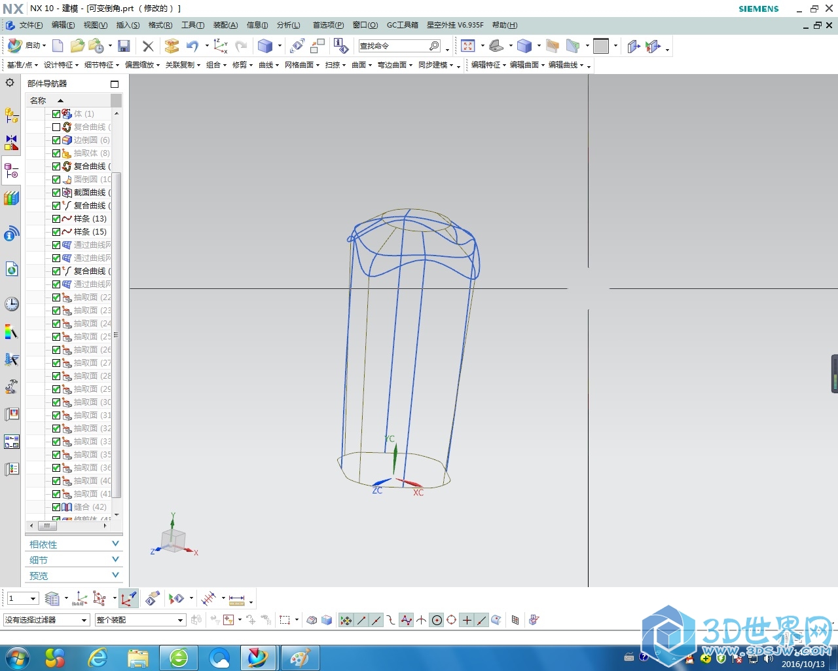Viewport: 838px width, 671px height.
Task: Click the measure distance ruler icon
Action: [x=237, y=599]
